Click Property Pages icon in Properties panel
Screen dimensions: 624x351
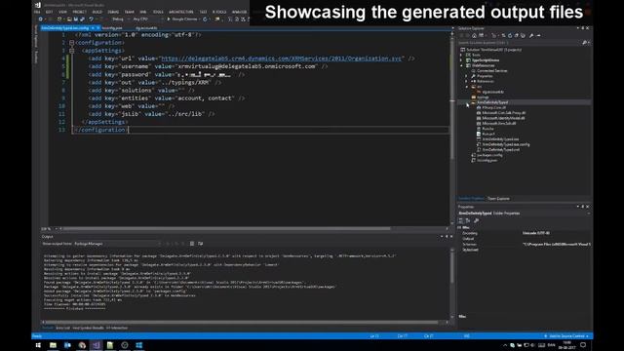[477, 220]
